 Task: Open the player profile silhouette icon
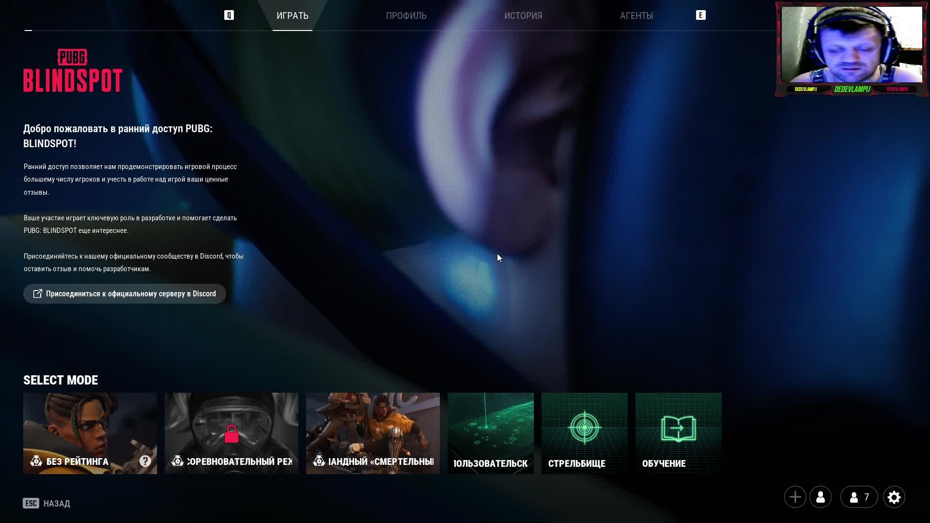point(821,497)
